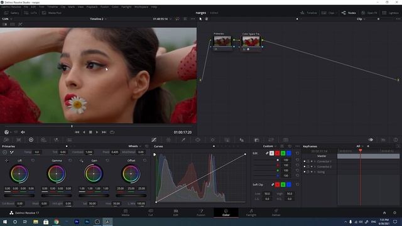Viewport: 402px width, 226px height.
Task: Open the Clip dropdown above nodes
Action: 361,19
